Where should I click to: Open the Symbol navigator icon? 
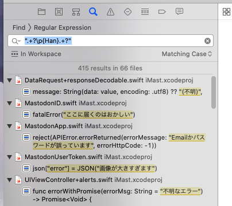pos(76,12)
